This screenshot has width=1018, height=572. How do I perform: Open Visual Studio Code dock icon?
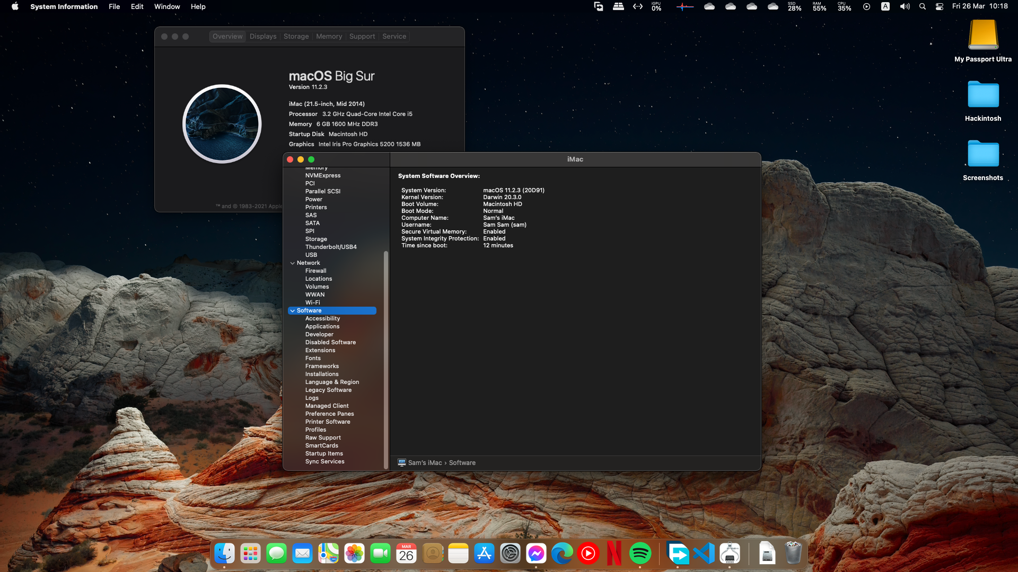click(704, 554)
